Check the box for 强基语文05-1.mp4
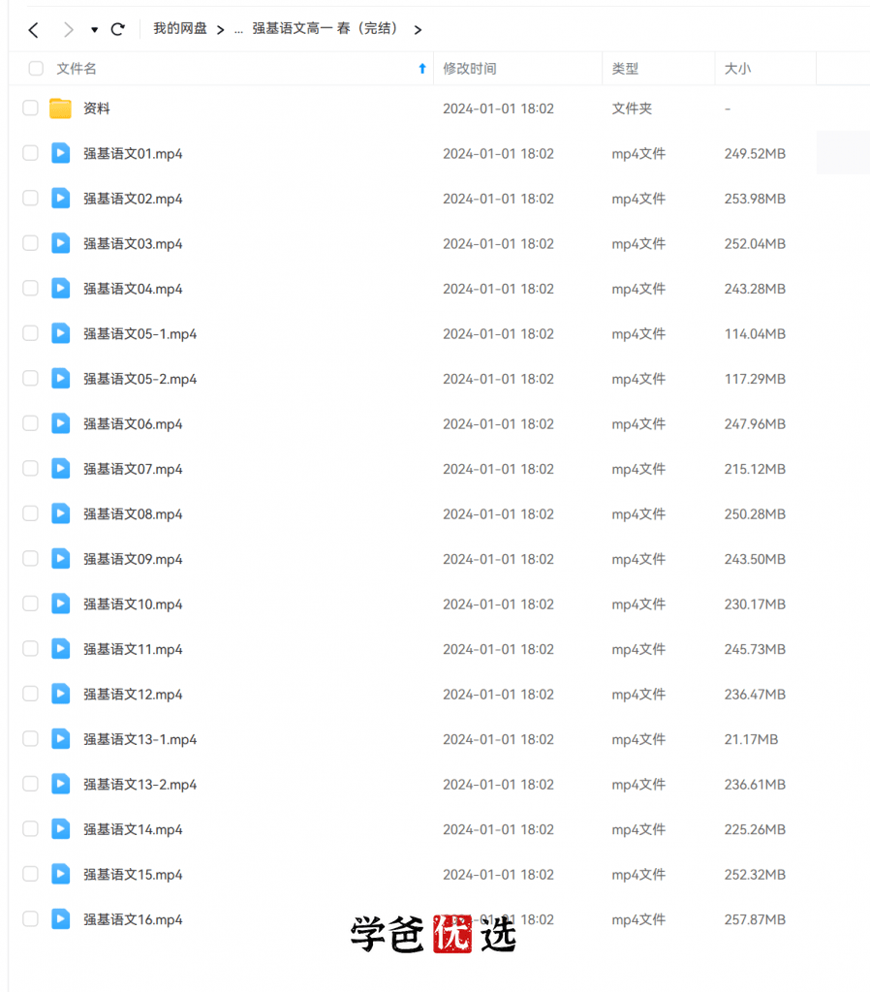 pos(30,333)
